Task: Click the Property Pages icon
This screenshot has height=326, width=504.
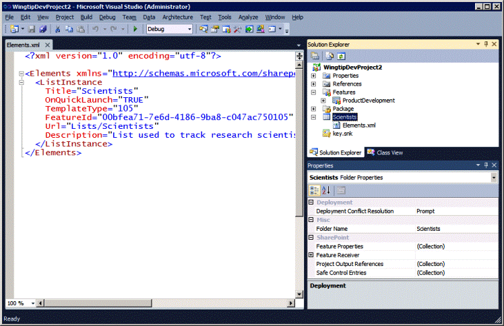Action: [341, 190]
